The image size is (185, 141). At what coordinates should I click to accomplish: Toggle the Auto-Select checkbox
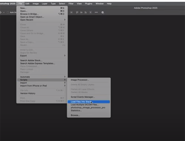8,12
